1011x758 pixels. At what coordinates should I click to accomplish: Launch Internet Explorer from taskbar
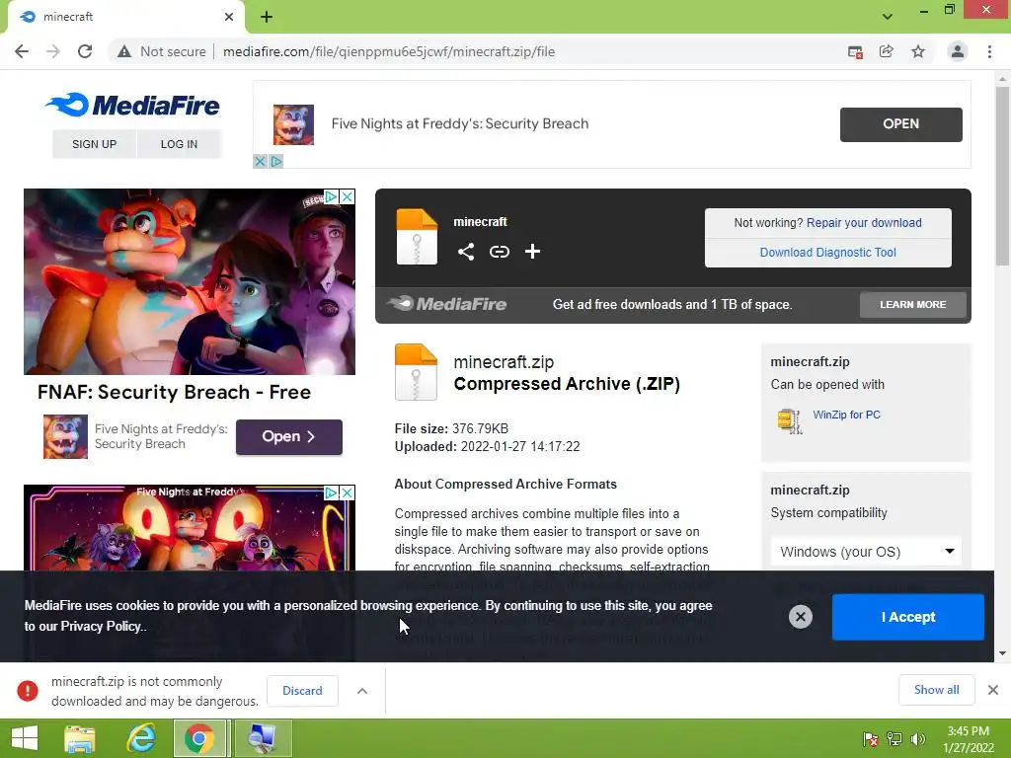(140, 738)
